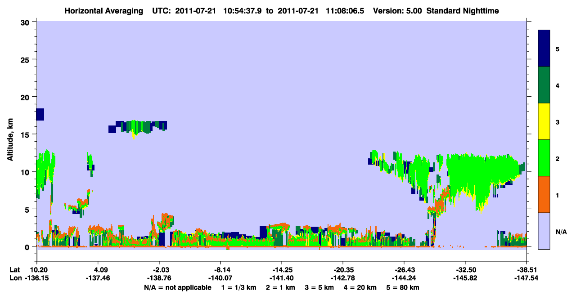
Task: Click the altitude tick label 15
Action: click(x=26, y=134)
